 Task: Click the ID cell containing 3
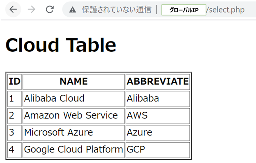(x=12, y=132)
